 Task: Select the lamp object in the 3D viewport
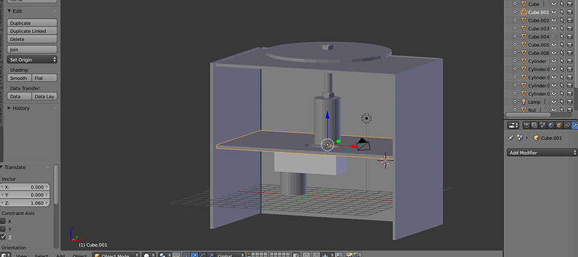367,118
